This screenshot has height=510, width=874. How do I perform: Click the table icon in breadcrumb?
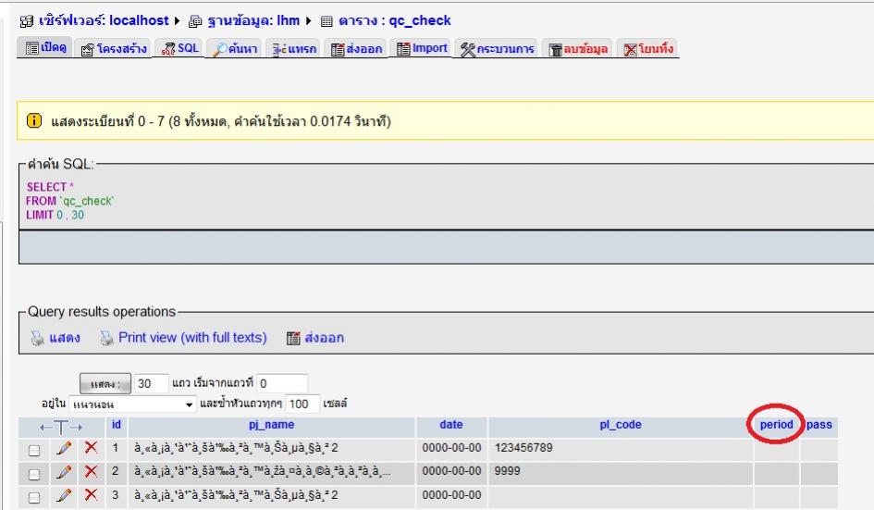pyautogui.click(x=326, y=22)
